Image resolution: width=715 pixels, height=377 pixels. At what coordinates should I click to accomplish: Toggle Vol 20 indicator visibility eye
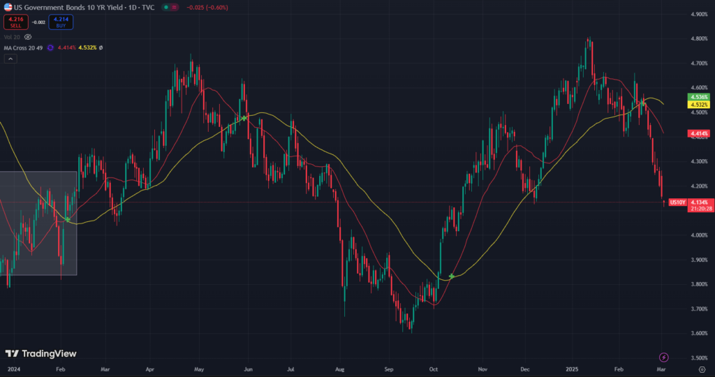coord(28,37)
